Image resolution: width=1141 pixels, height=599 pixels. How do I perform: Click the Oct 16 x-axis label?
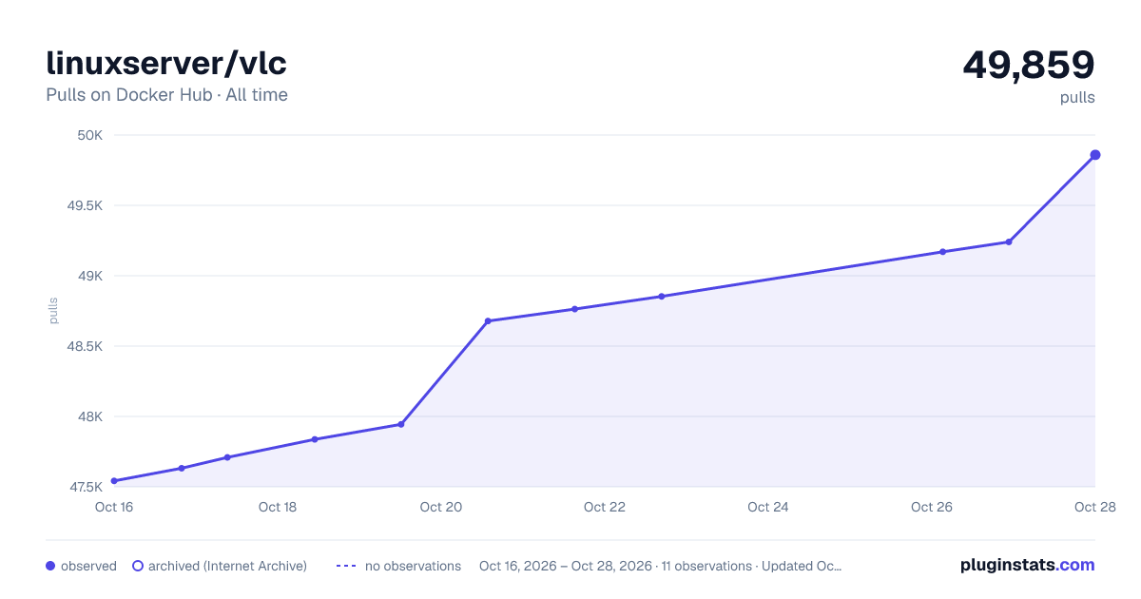click(114, 508)
